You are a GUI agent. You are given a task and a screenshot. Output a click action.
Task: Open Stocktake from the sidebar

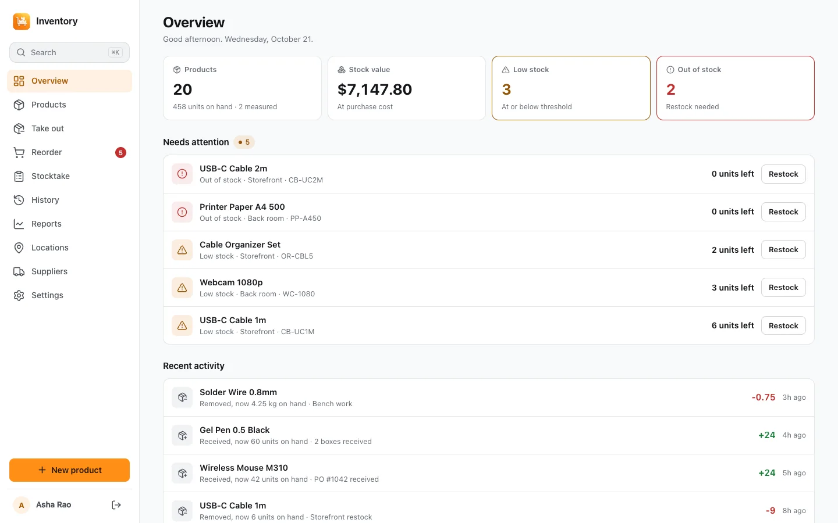tap(70, 176)
